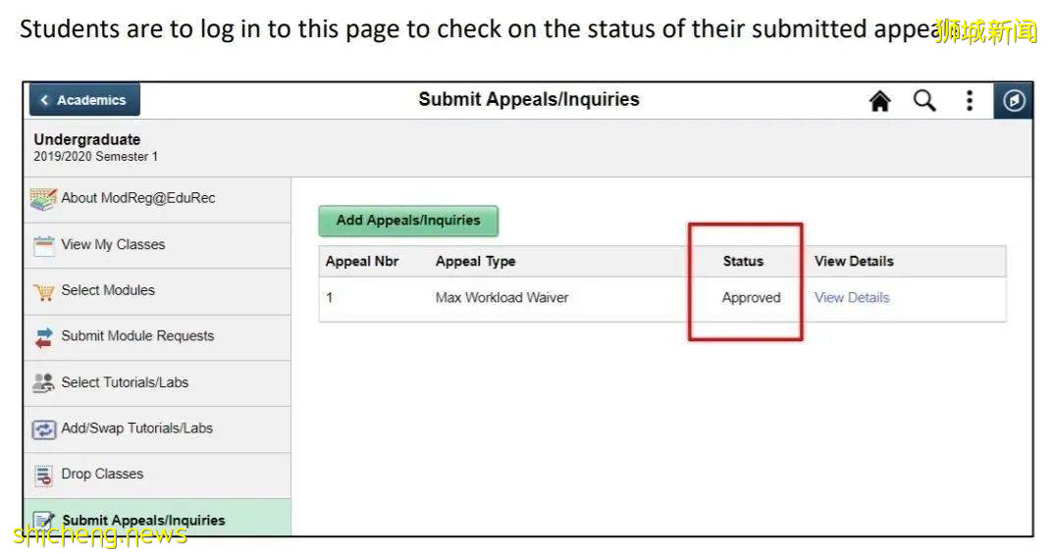The image size is (1052, 554).
Task: Click the Appeal Type column header
Action: 475,261
